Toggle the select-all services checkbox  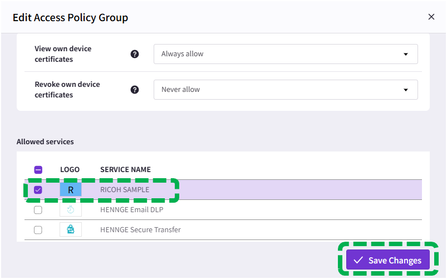pos(38,170)
